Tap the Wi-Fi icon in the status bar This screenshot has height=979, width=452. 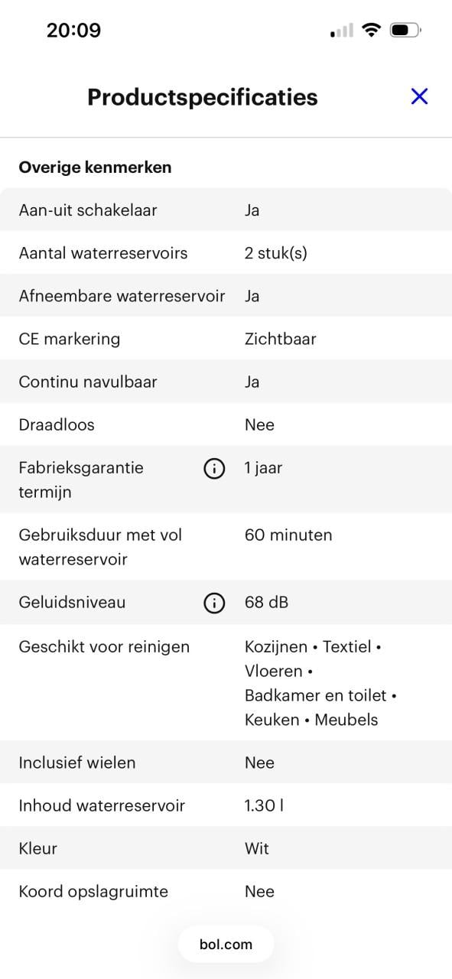click(x=372, y=30)
